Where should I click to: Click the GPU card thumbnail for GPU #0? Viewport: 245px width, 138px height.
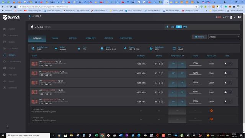click(x=34, y=64)
